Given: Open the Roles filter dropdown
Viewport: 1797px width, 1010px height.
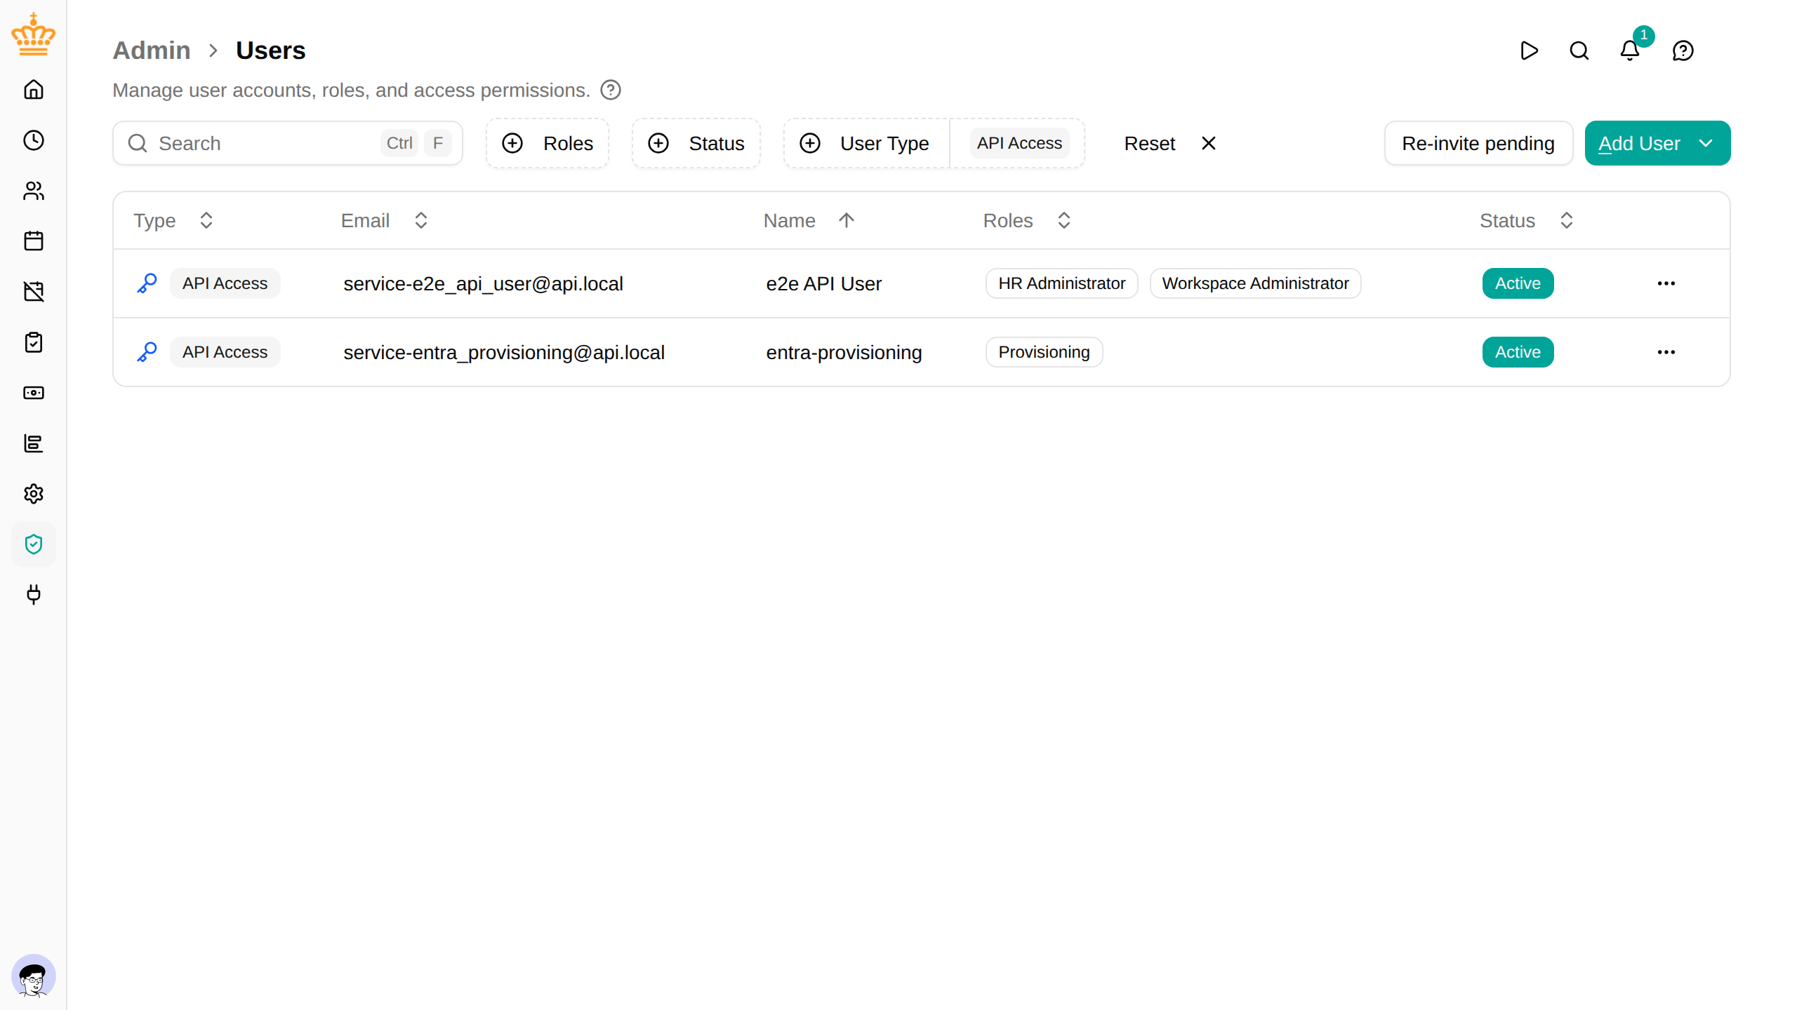Looking at the screenshot, I should click(548, 143).
